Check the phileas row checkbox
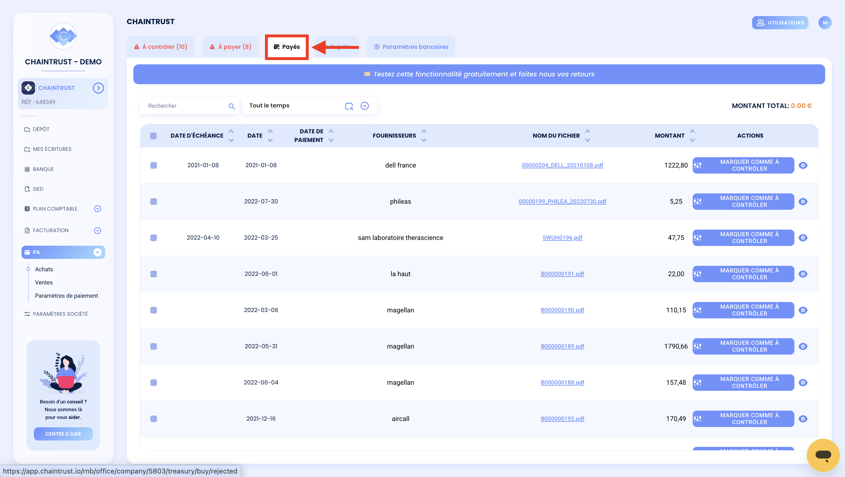845x477 pixels. point(153,201)
